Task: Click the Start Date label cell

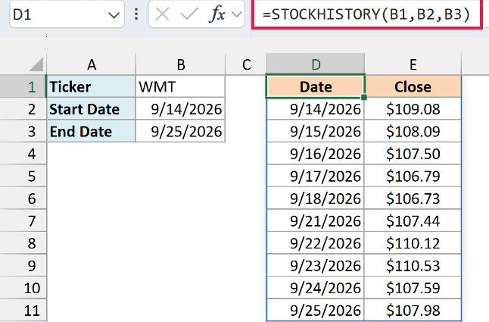Action: tap(92, 109)
